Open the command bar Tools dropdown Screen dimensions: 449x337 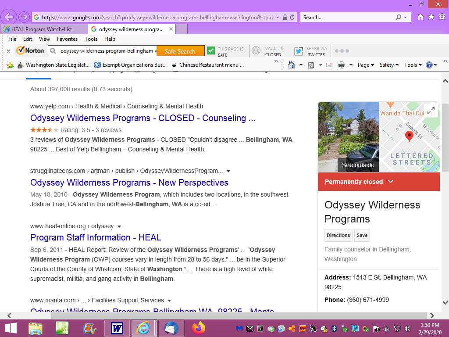pos(413,65)
